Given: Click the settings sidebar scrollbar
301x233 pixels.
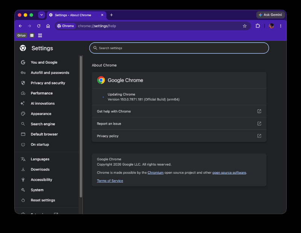Looking at the screenshot, I should [81, 127].
